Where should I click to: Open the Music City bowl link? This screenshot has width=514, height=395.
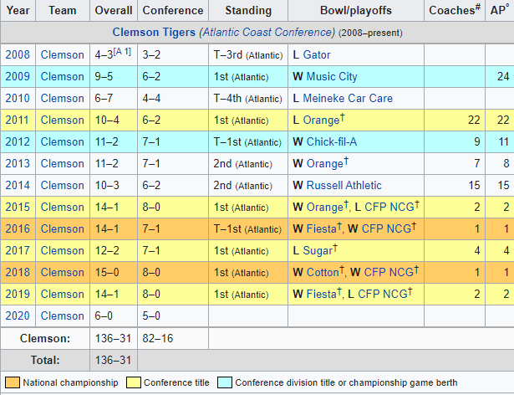[332, 76]
